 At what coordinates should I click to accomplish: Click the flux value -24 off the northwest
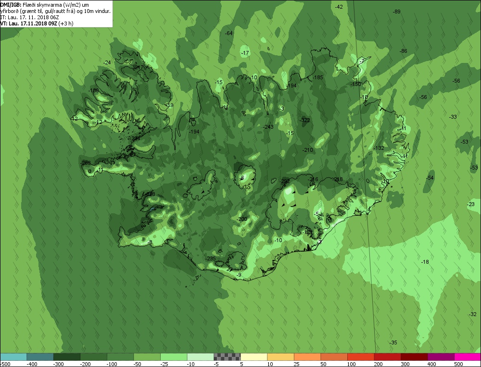coord(107,62)
